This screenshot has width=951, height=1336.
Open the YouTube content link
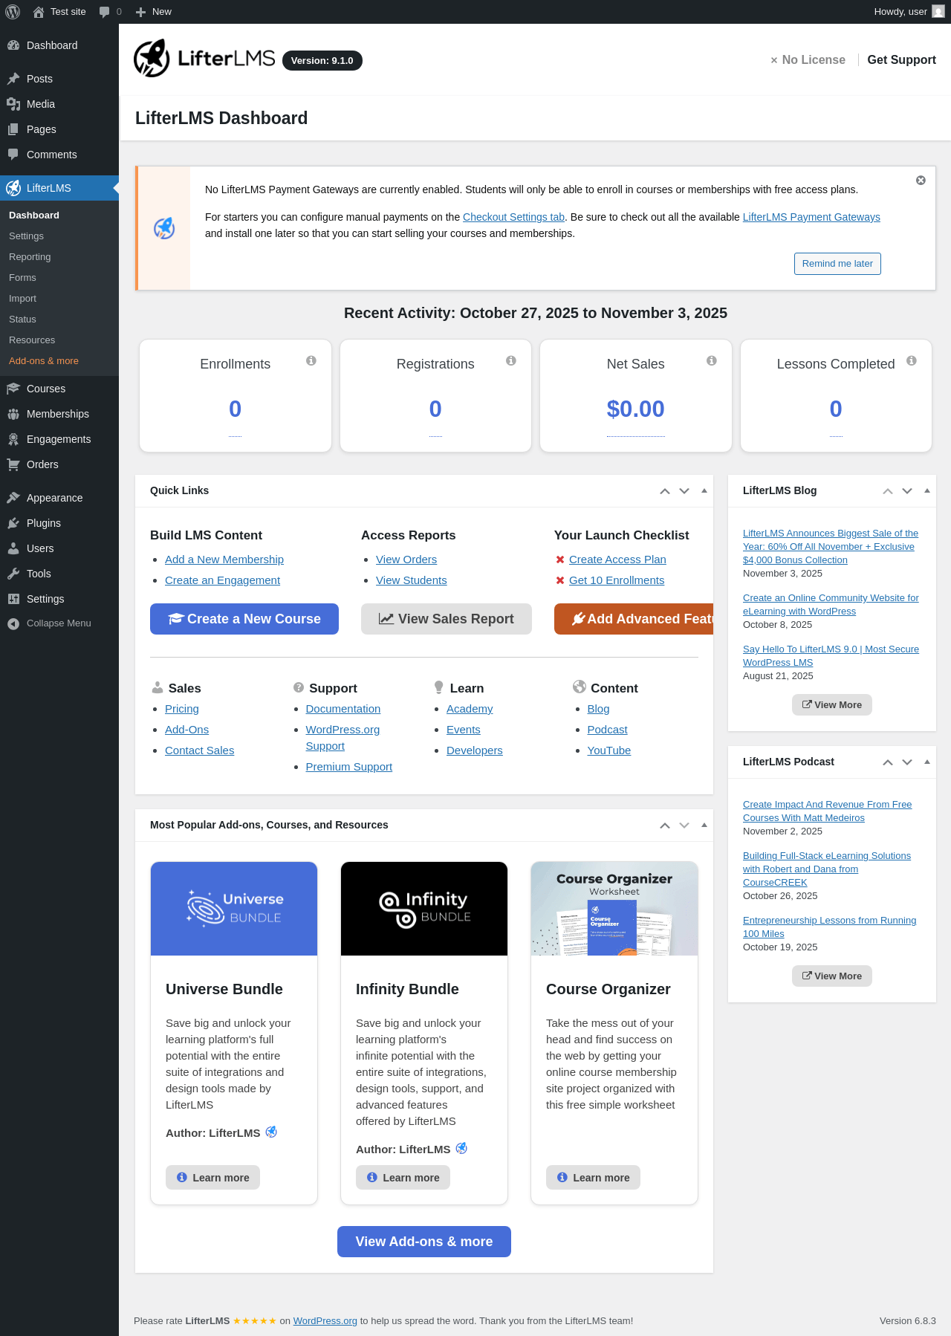pyautogui.click(x=609, y=750)
